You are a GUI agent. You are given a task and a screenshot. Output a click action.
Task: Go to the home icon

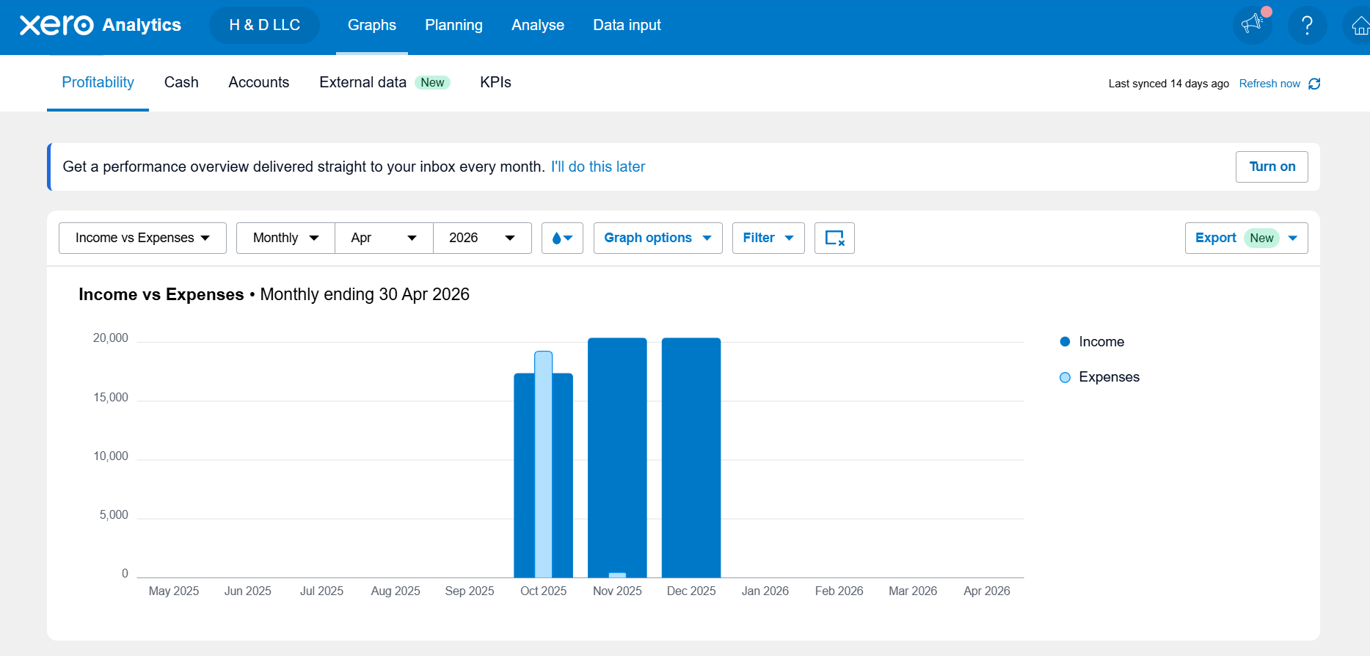[1359, 26]
